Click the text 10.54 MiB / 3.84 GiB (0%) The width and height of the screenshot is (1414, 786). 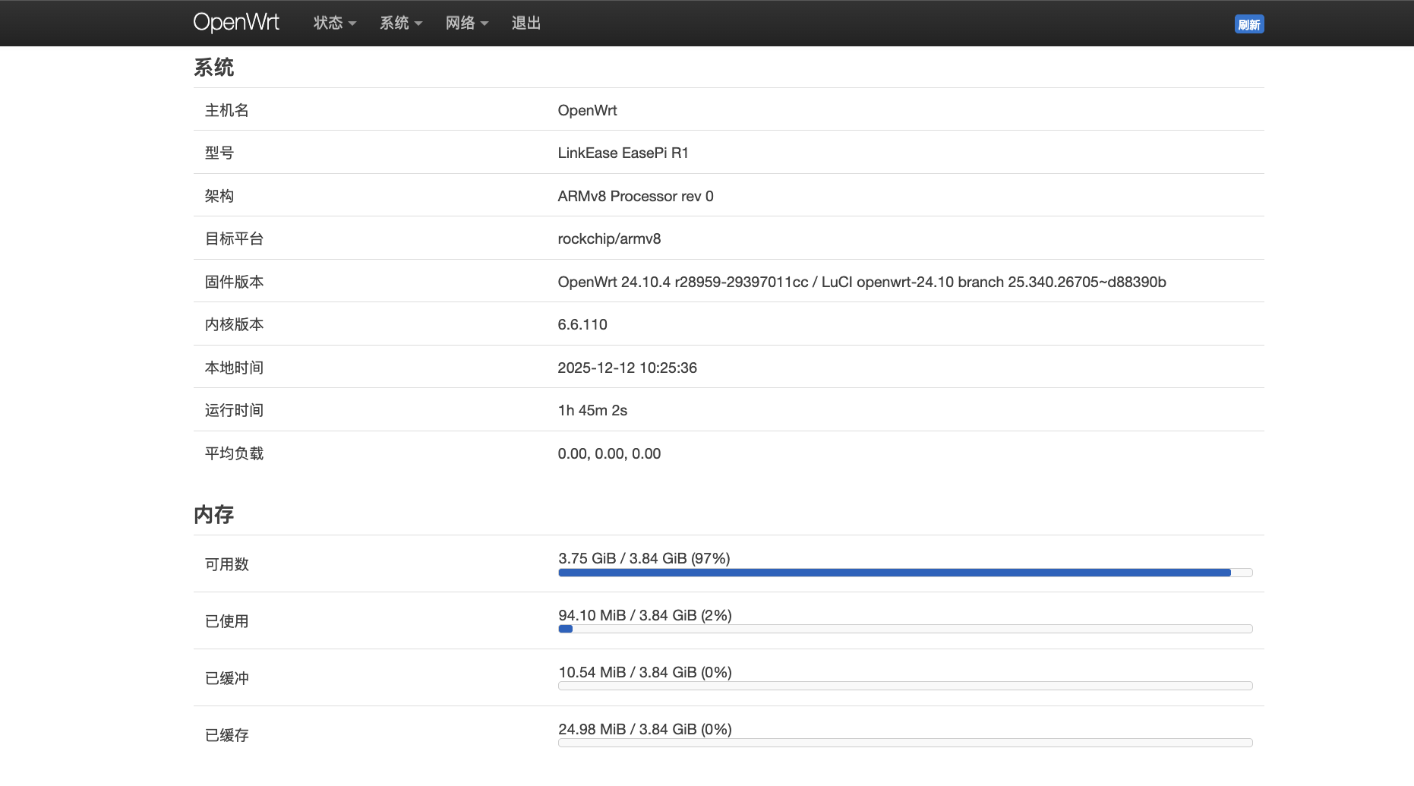(x=645, y=672)
